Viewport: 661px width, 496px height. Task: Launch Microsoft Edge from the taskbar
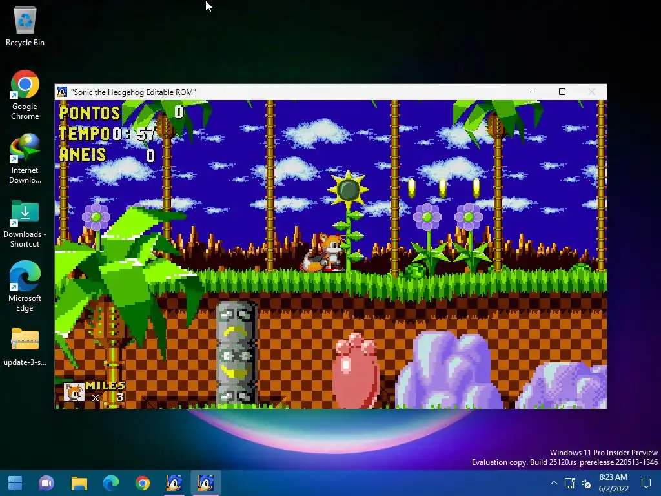[x=111, y=483]
